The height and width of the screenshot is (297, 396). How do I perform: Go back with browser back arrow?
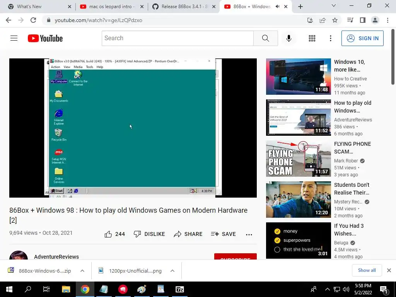coord(9,20)
